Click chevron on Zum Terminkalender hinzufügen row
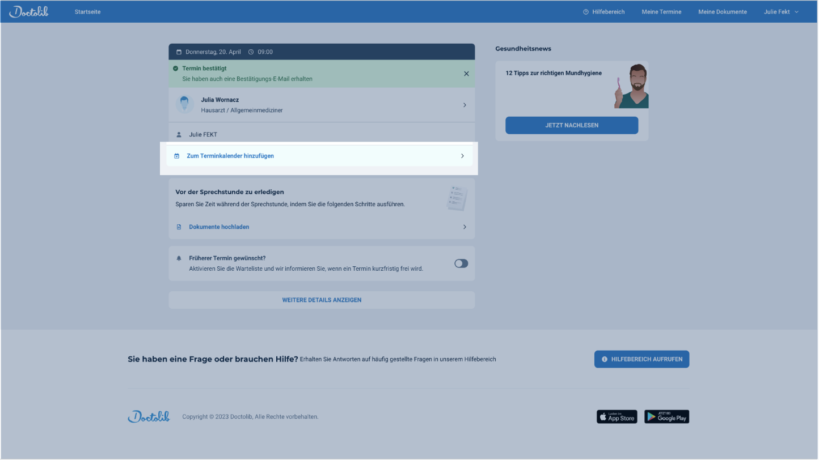 click(462, 156)
